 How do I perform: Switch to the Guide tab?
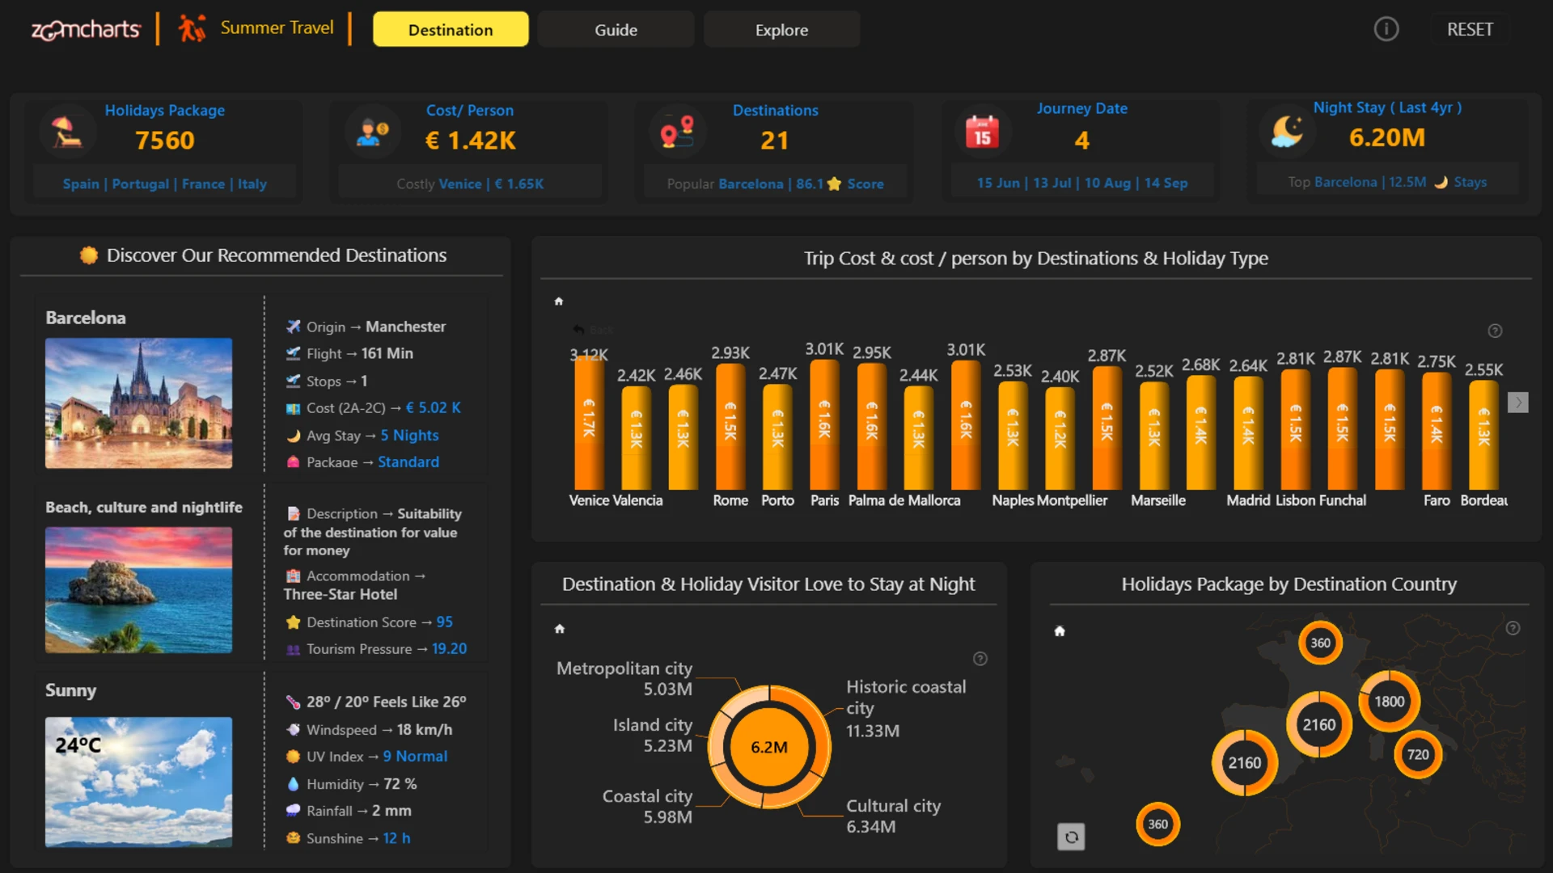click(x=616, y=30)
